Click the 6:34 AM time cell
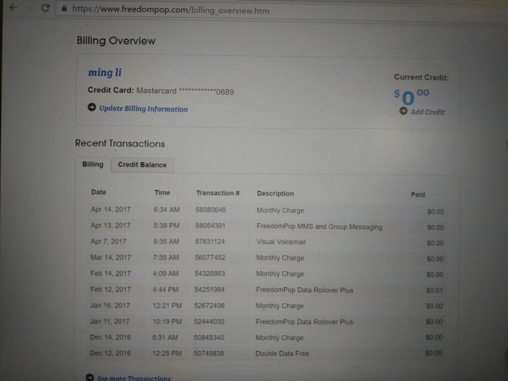 pos(167,210)
